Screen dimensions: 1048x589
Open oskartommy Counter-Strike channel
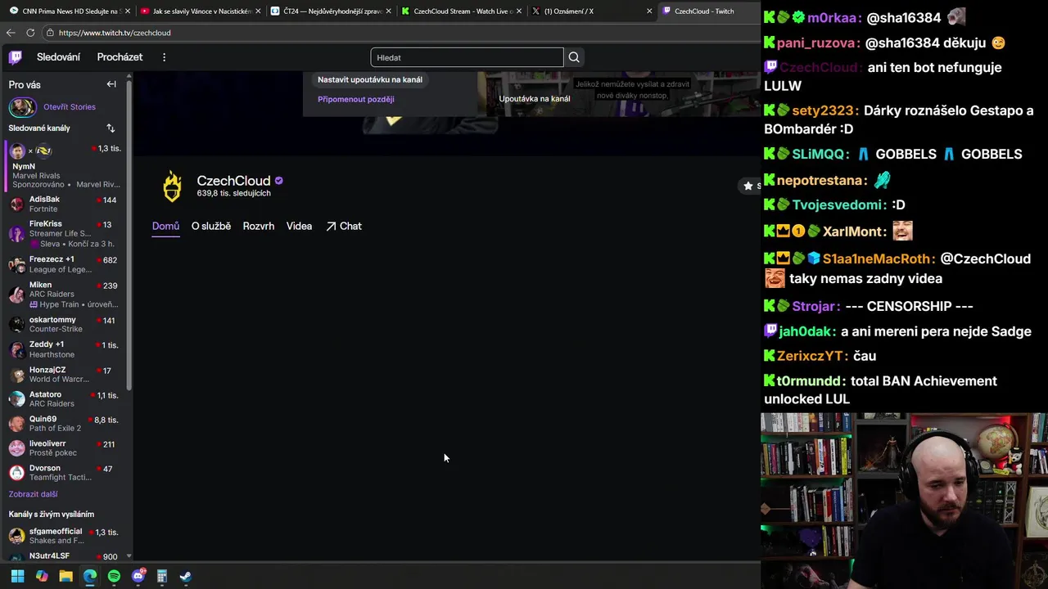click(65, 324)
